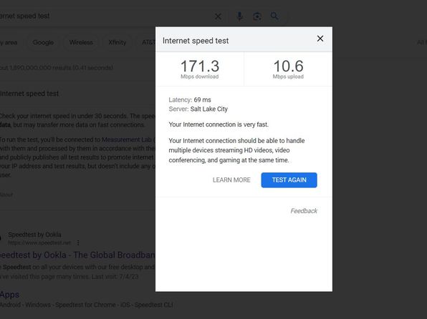Viewport: 427px width, 319px height.
Task: Click the LEARN MORE button
Action: click(231, 180)
